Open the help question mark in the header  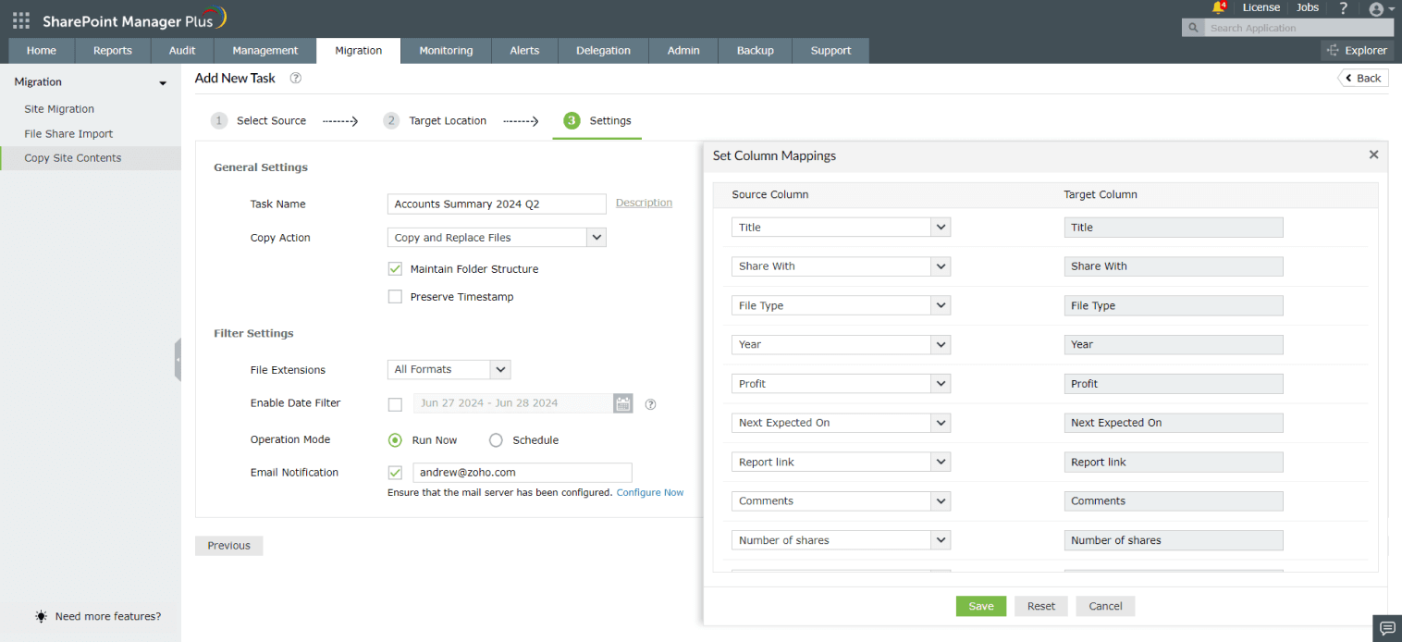pos(1344,7)
